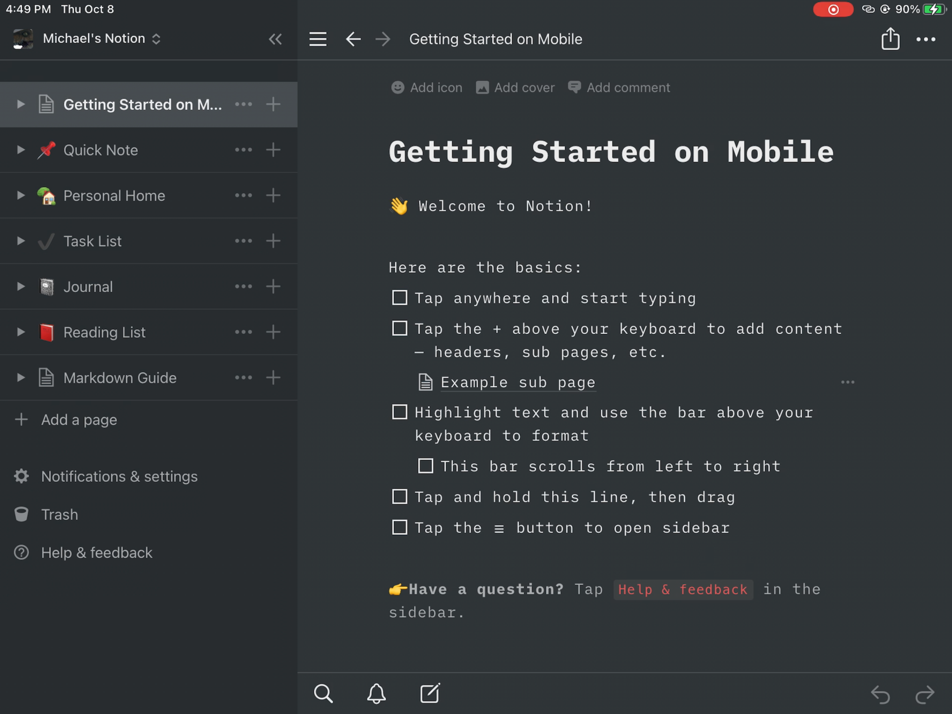952x714 pixels.
Task: Expand the Quick Note page tree
Action: click(x=20, y=150)
